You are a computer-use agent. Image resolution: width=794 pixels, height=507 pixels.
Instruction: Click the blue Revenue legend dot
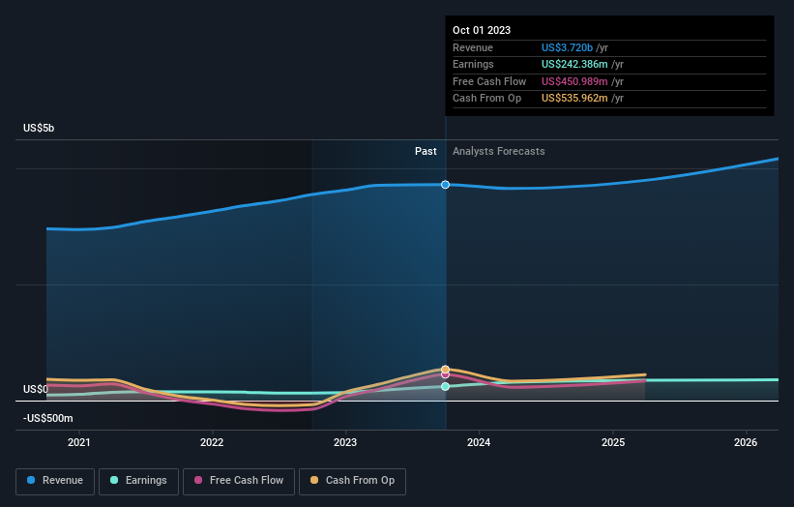point(31,480)
